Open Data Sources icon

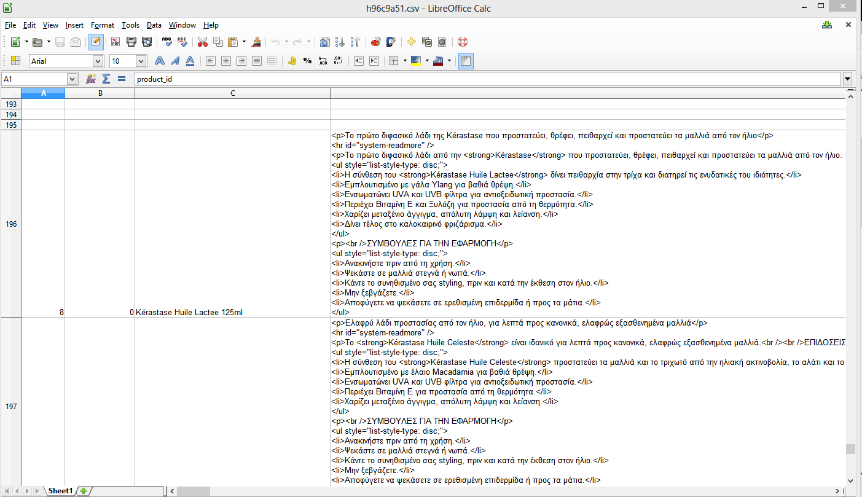tap(442, 42)
